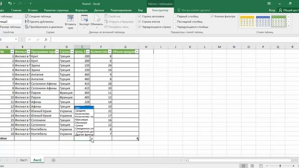Expand the table styles gallery More arrow
The image size is (299, 168).
pyautogui.click(x=288, y=26)
